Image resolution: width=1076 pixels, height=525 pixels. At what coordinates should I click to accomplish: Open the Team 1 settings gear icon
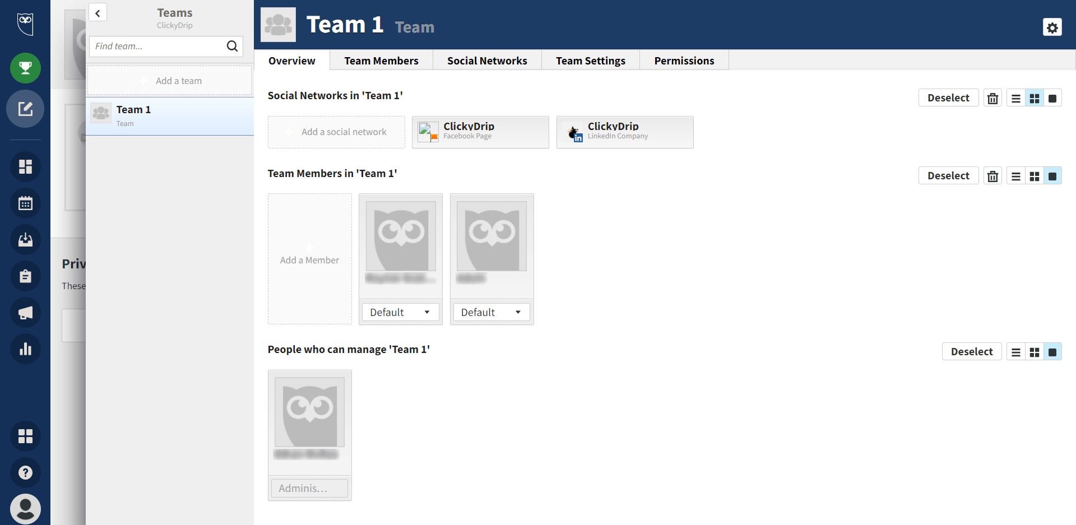(1052, 27)
